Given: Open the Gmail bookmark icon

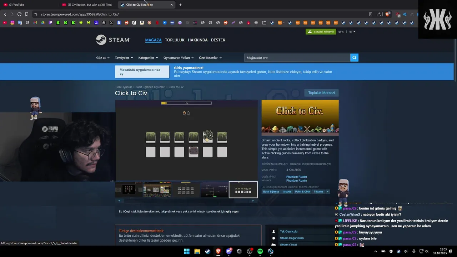Looking at the screenshot, I should 35,22.
